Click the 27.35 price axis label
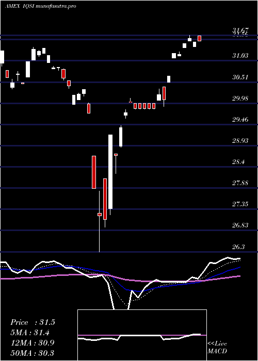Image resolution: width=258 pixels, height=361 pixels. [x=240, y=204]
